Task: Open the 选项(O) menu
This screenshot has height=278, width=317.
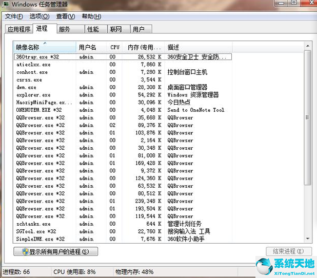Action: click(39, 16)
